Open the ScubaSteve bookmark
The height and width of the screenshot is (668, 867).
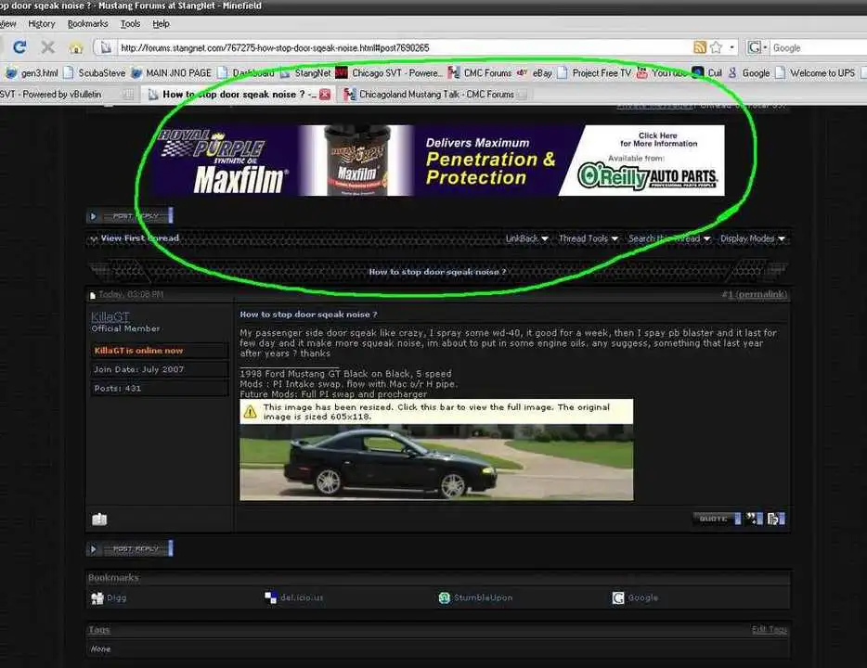point(95,73)
